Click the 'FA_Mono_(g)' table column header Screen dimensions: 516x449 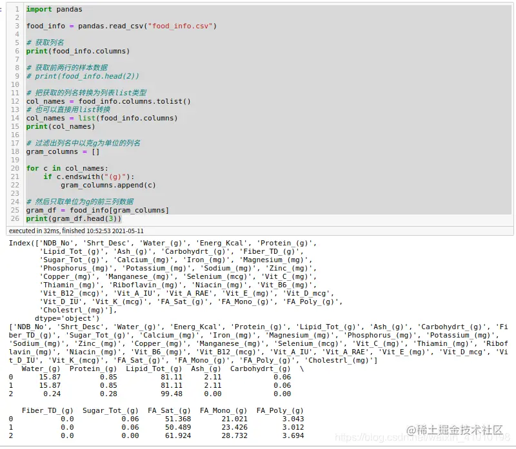pos(223,410)
